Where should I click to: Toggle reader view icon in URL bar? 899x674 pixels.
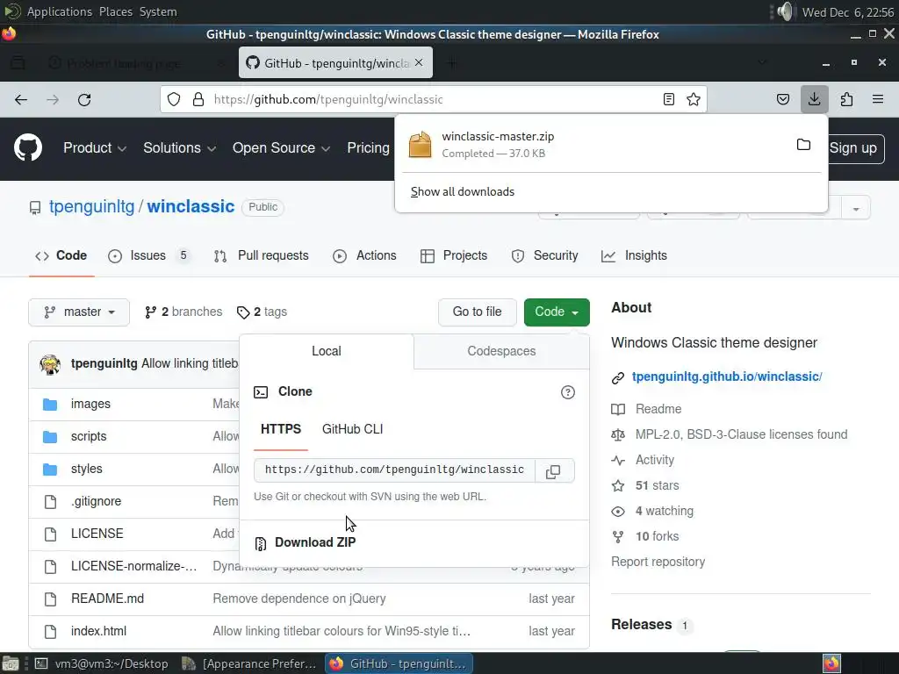point(668,100)
